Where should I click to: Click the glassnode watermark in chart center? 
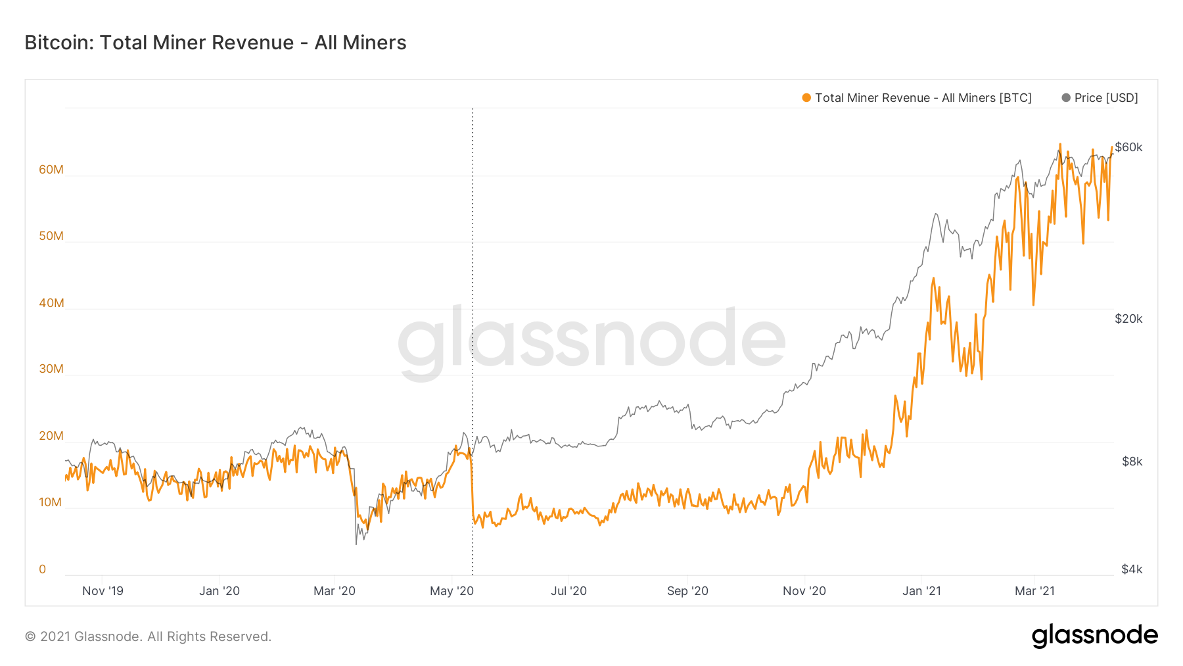pos(591,339)
